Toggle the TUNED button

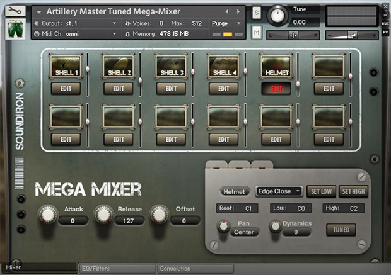click(341, 230)
